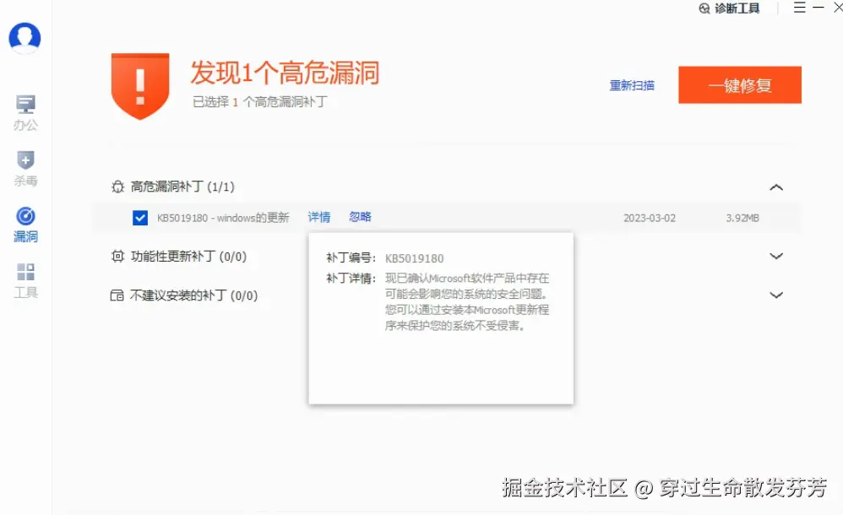Expand the 不建议安装的补丁 section
The height and width of the screenshot is (515, 843).
click(776, 295)
